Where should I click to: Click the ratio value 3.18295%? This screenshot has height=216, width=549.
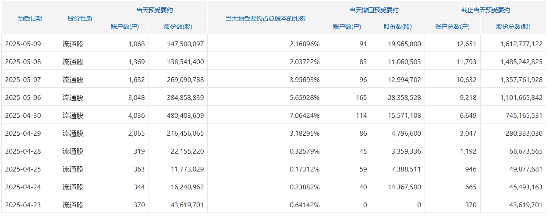(305, 134)
